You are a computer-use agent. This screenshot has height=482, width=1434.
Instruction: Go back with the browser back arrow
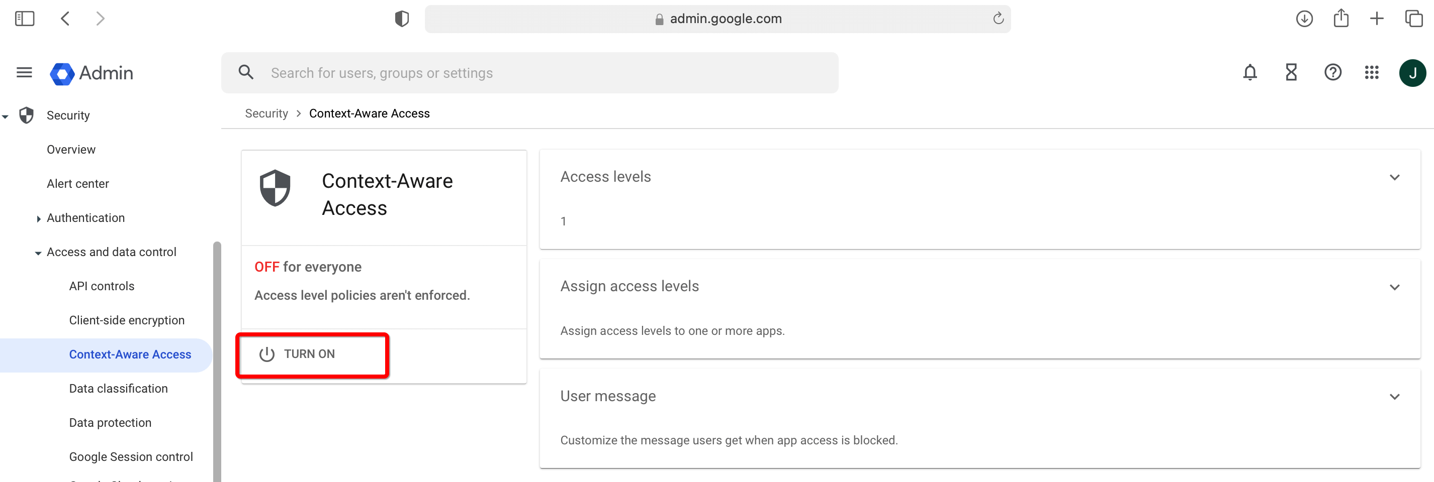click(65, 19)
